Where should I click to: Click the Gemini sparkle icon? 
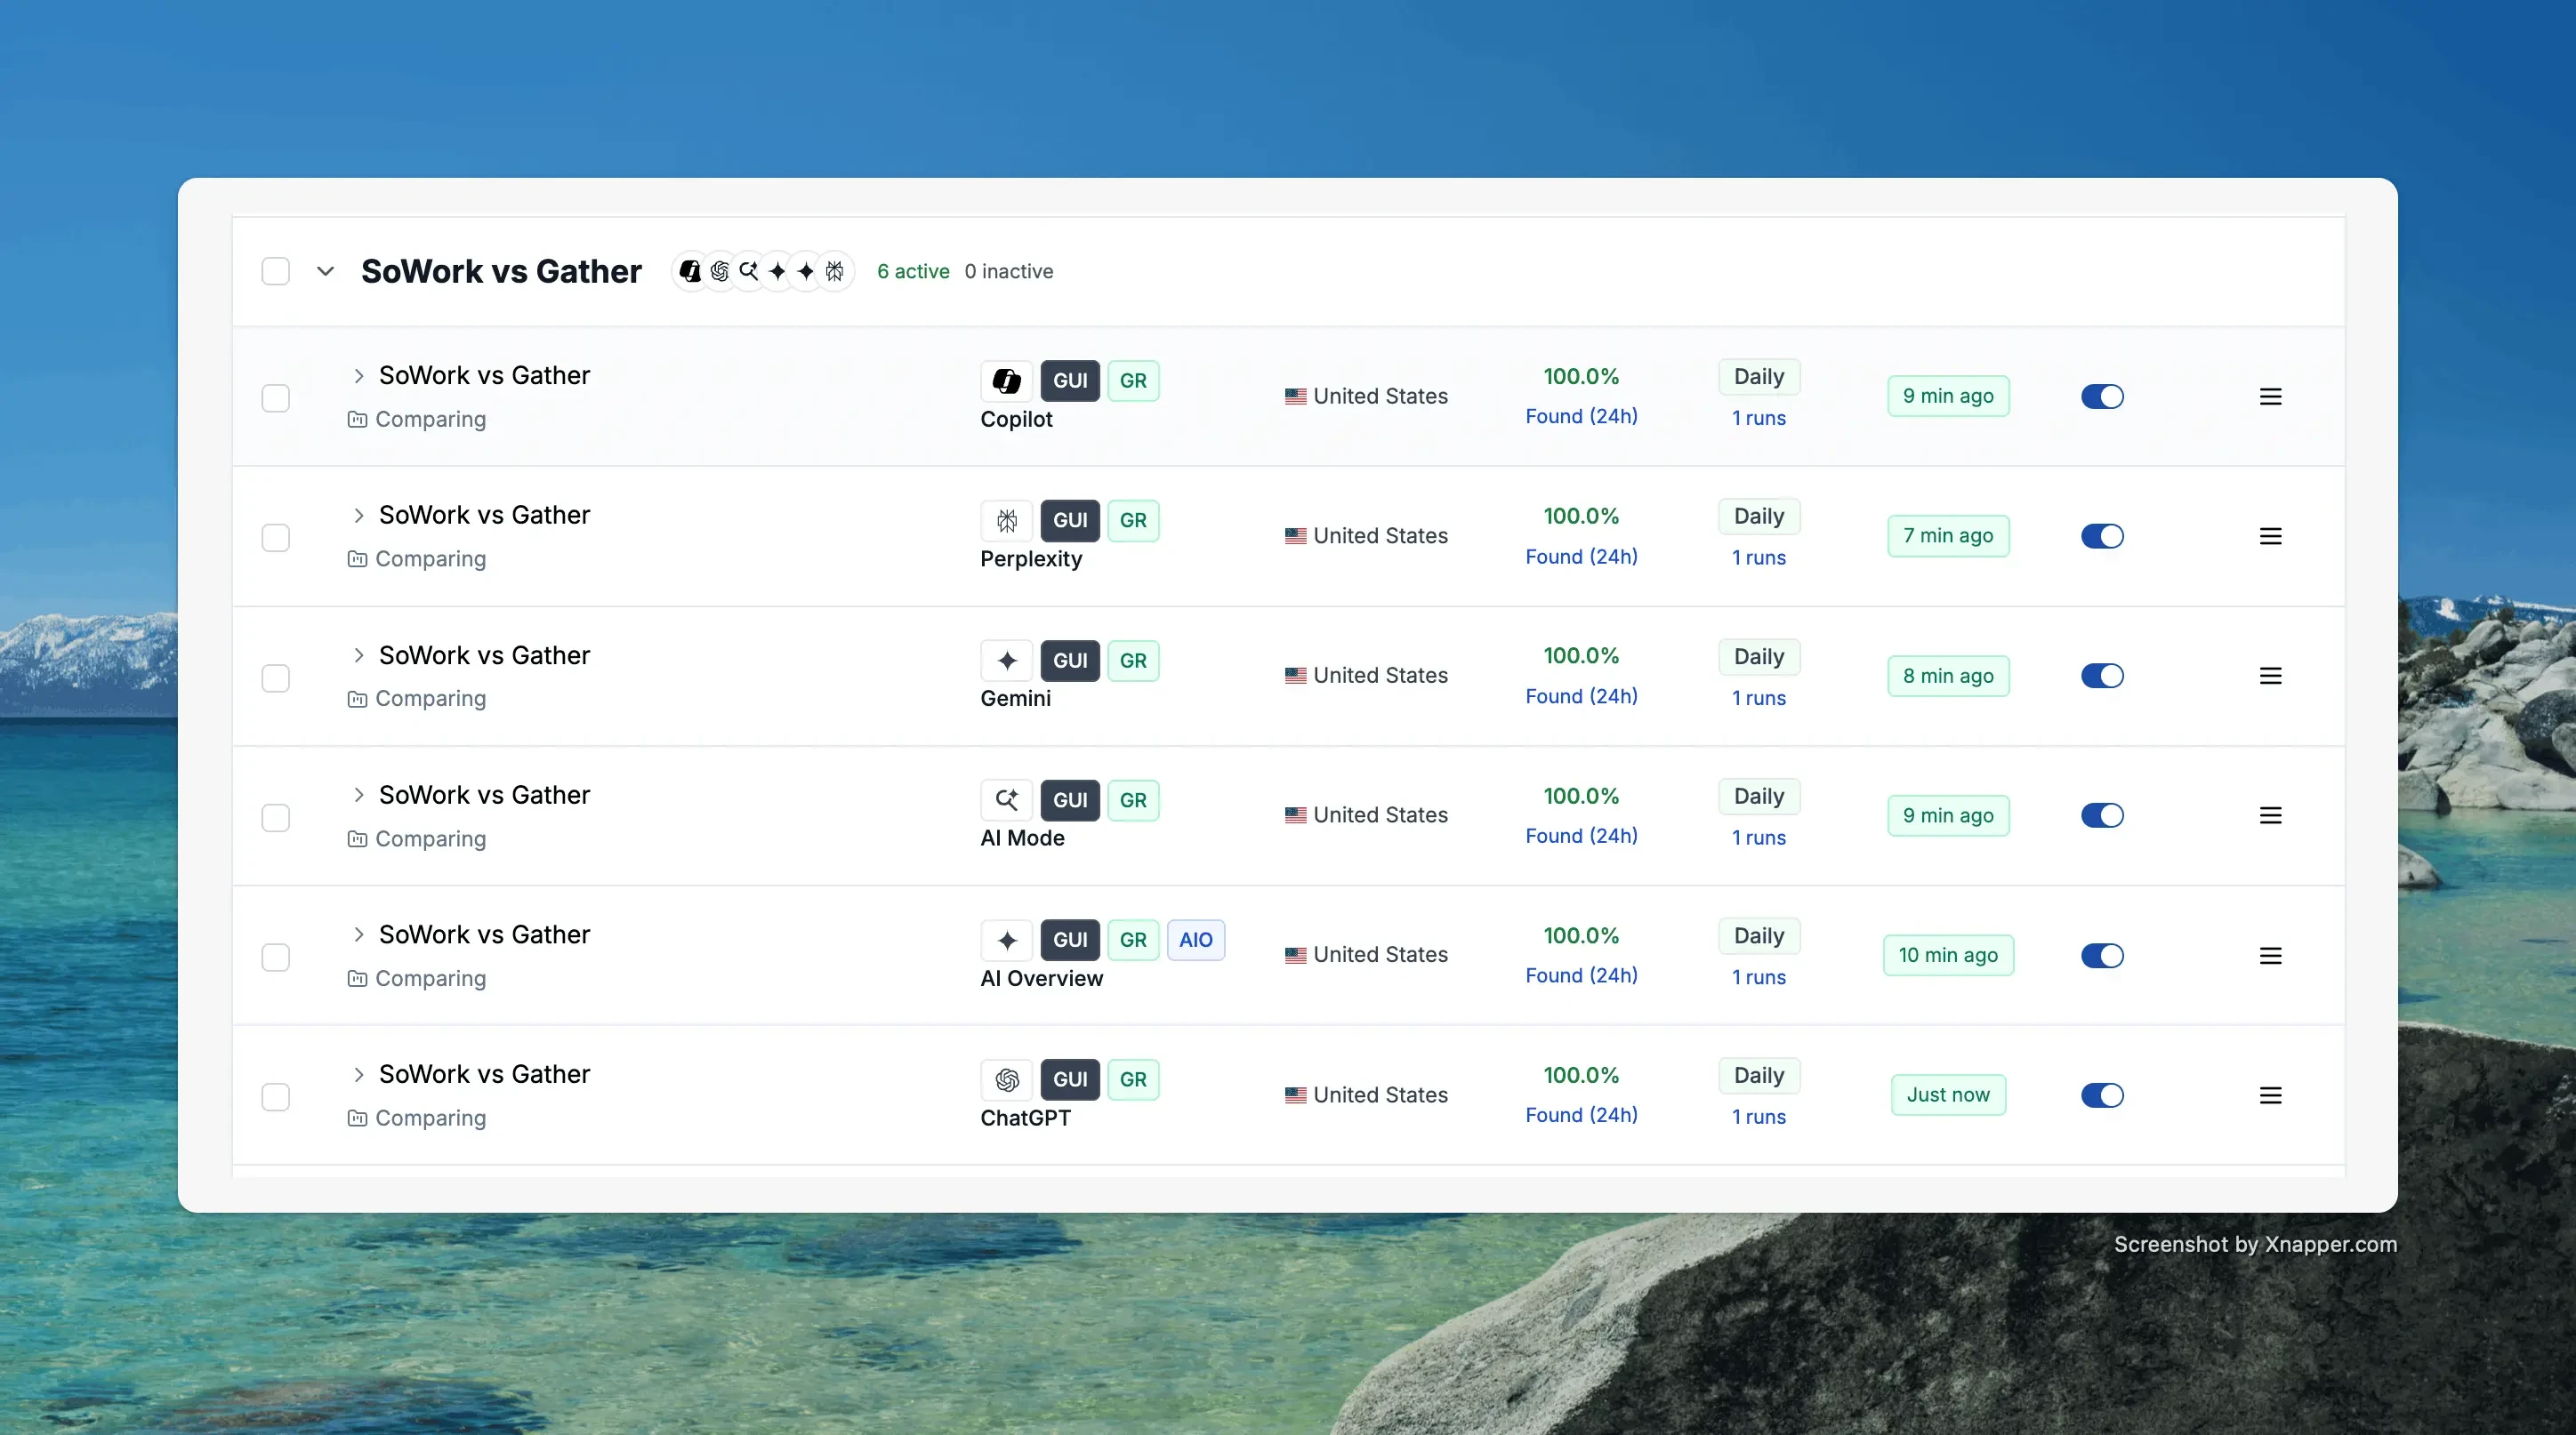tap(1006, 661)
